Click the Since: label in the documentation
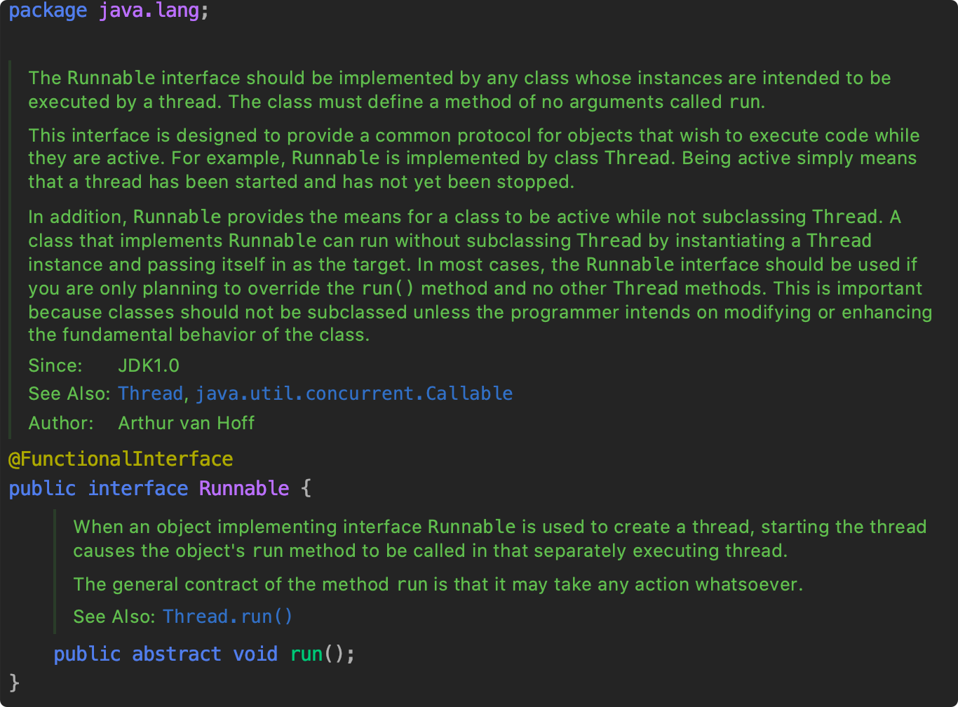The height and width of the screenshot is (707, 958). coord(55,365)
